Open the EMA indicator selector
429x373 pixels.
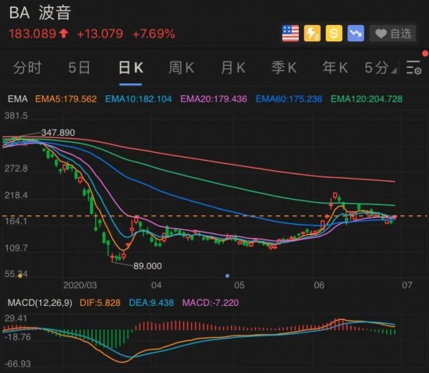[x=18, y=99]
